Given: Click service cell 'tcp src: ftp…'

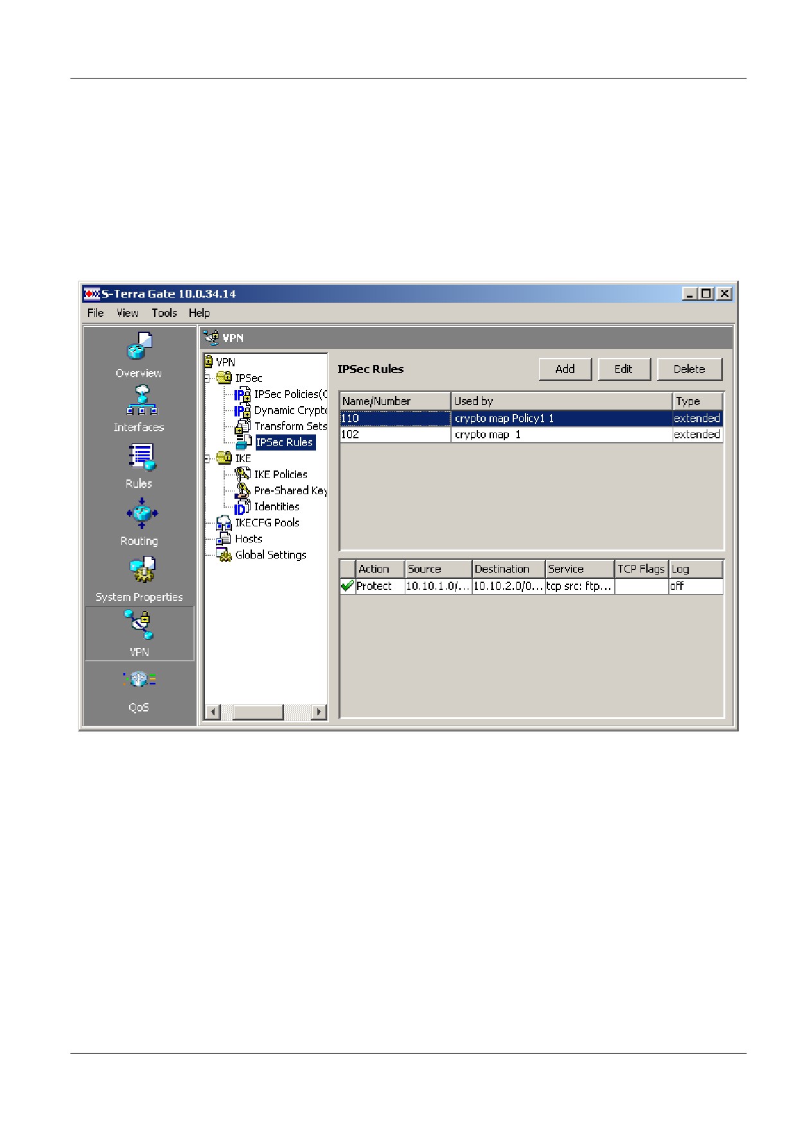Looking at the screenshot, I should pos(579,586).
